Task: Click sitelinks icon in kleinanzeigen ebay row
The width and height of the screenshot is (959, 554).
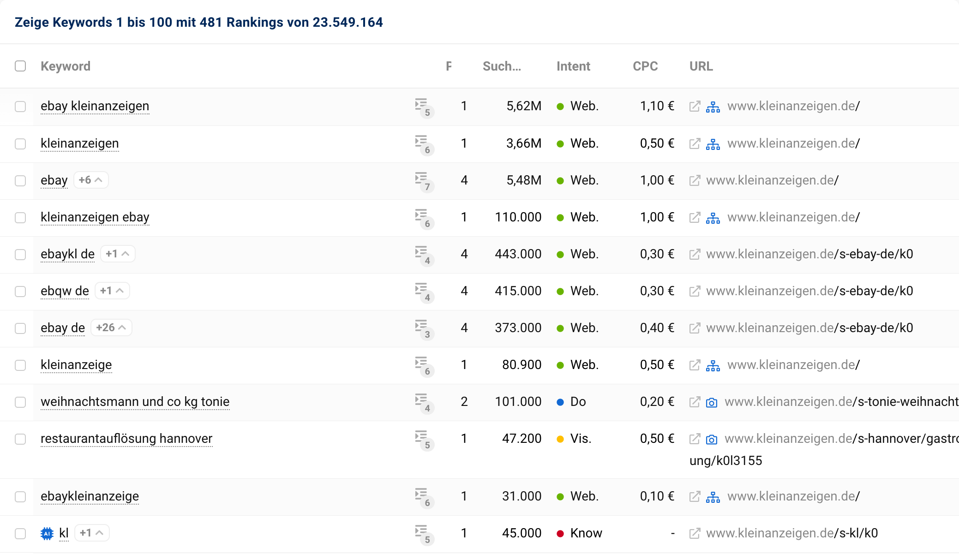Action: [713, 218]
